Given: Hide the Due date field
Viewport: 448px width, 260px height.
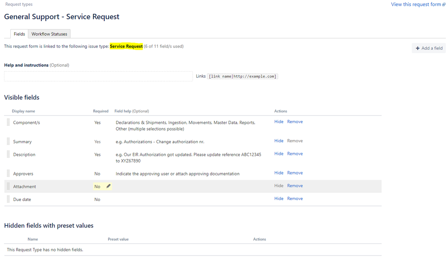Looking at the screenshot, I should point(279,198).
